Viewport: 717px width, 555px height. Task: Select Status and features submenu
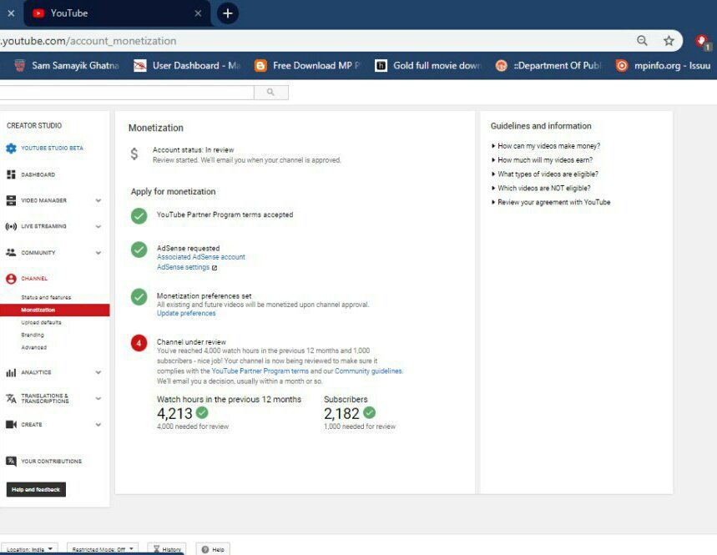(46, 297)
